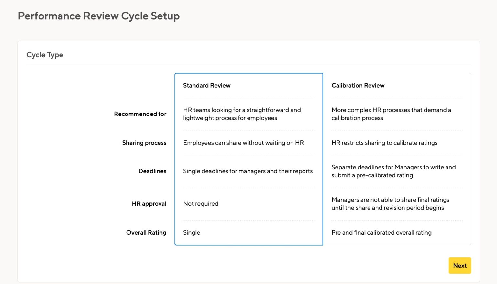
Task: Click the Recommended for row label
Action: tap(140, 114)
